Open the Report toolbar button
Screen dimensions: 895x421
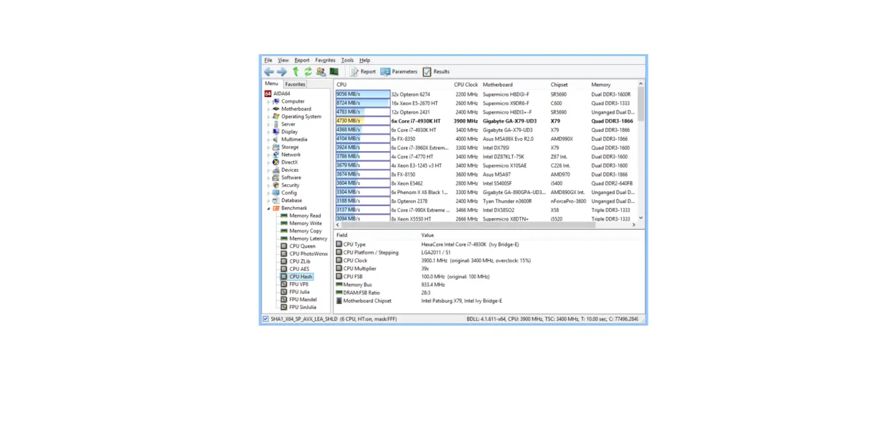coord(362,72)
